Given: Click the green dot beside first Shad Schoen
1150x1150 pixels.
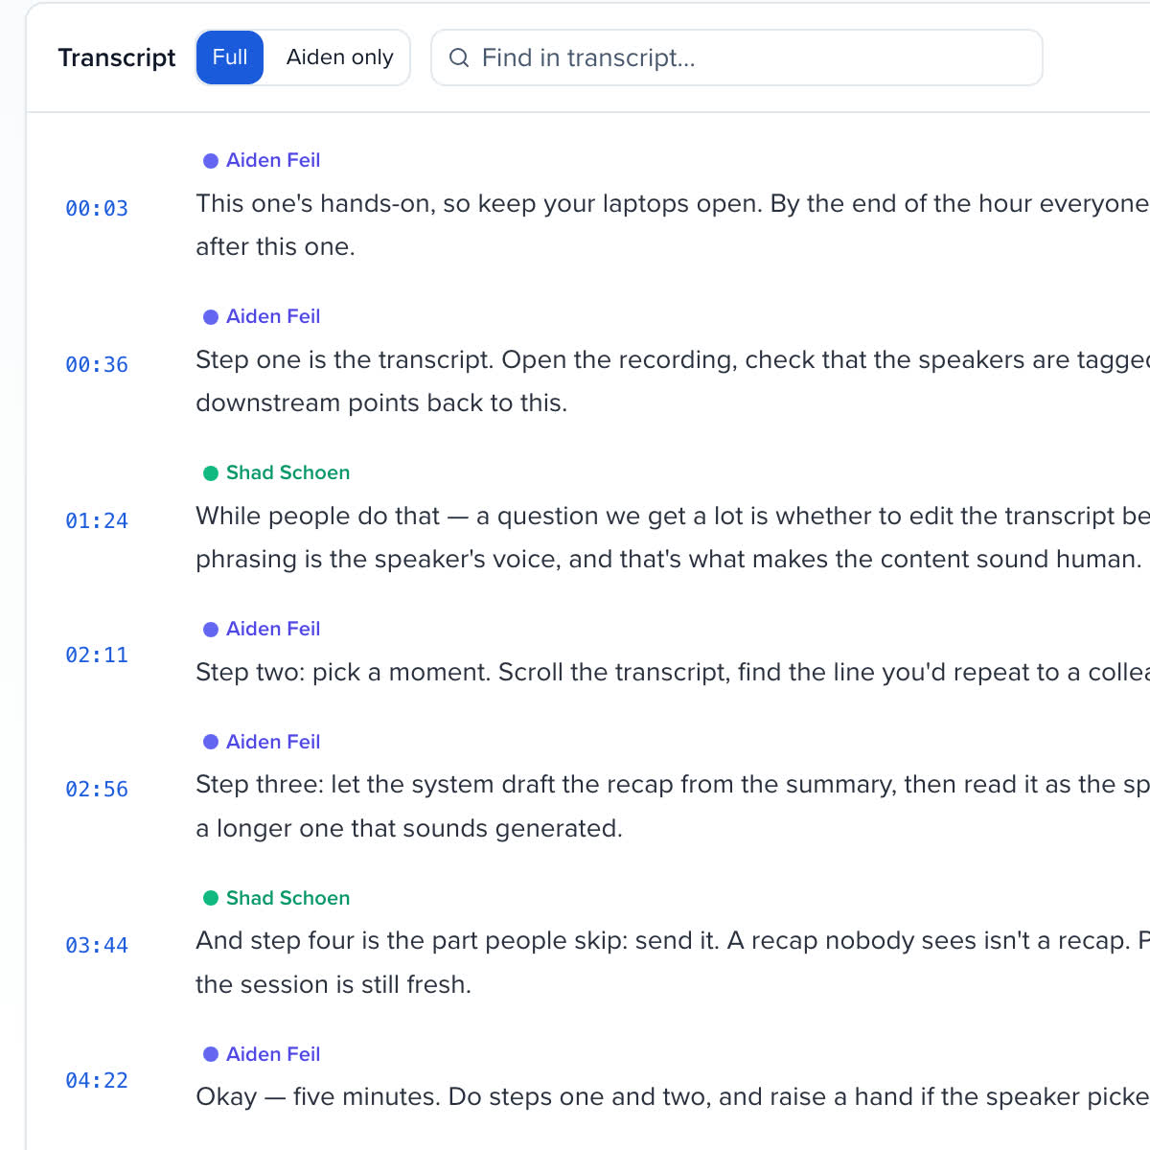Looking at the screenshot, I should [211, 473].
